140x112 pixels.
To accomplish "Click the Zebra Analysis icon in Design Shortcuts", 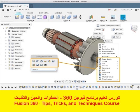I will [x=45, y=65].
